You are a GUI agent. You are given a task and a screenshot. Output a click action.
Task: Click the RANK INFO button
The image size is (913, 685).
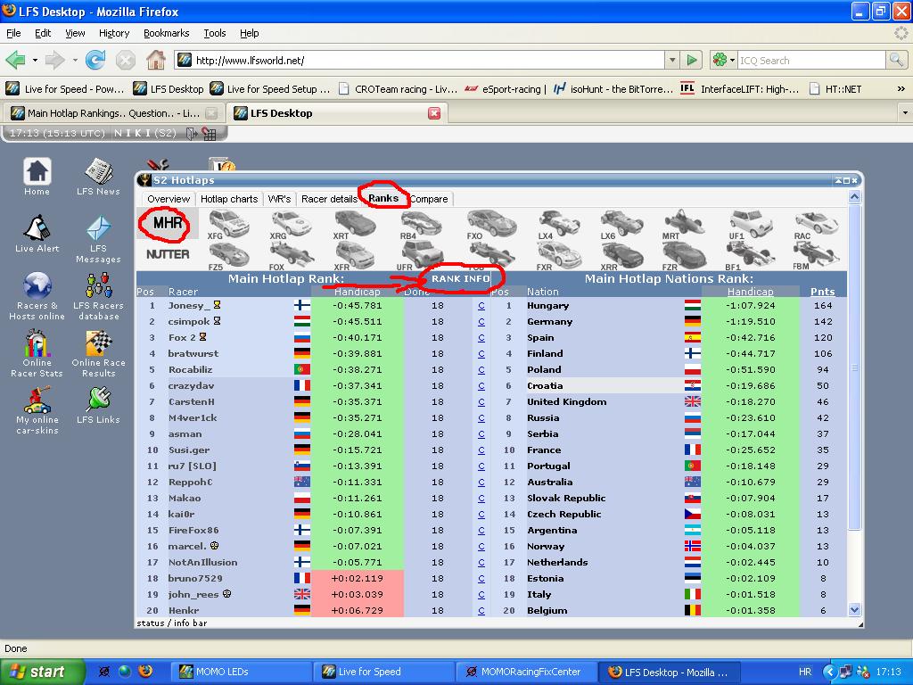pyautogui.click(x=461, y=279)
